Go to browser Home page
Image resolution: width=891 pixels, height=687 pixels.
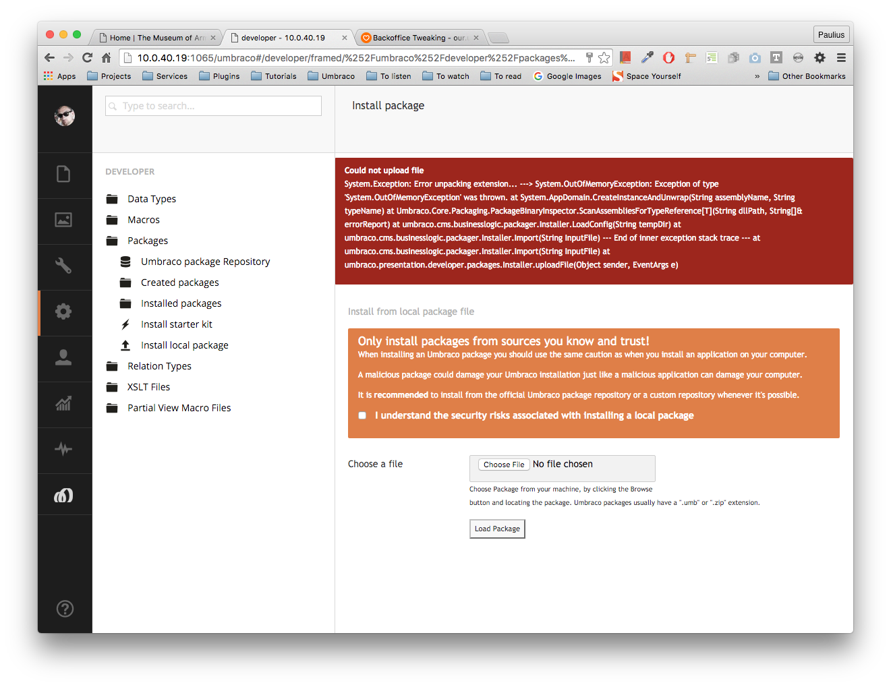click(x=106, y=58)
